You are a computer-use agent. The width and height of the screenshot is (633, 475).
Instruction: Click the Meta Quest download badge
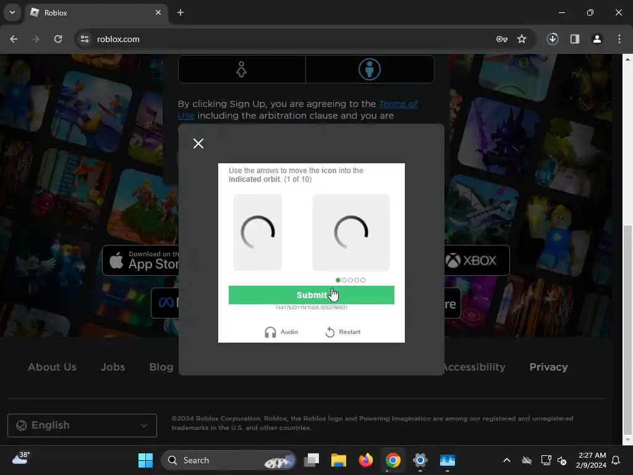click(x=165, y=303)
